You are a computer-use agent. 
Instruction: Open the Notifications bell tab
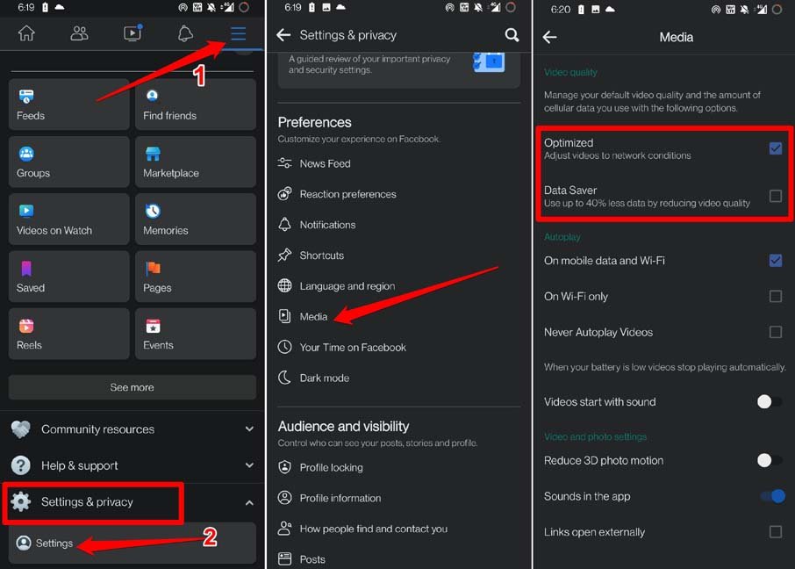coord(185,33)
